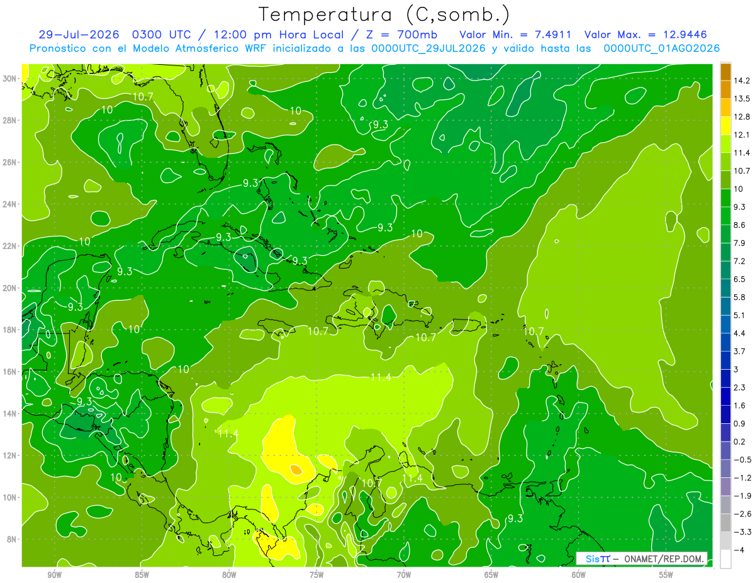Click the 5.8 color scale label
The width and height of the screenshot is (755, 583).
(741, 297)
